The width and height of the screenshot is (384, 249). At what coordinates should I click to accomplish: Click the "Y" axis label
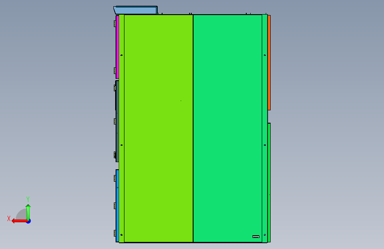(x=28, y=199)
